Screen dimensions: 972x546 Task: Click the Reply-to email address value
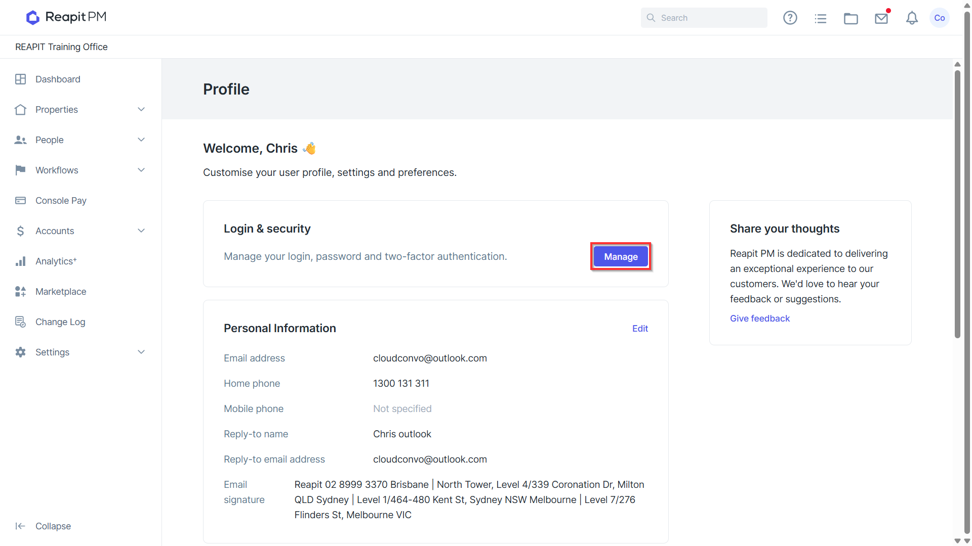pos(430,460)
